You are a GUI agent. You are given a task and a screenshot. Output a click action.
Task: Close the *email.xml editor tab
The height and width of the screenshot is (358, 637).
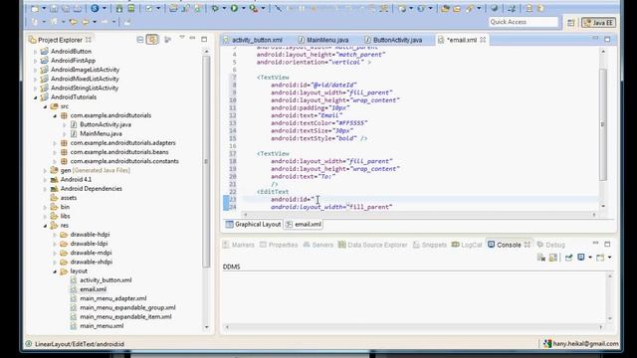(x=483, y=40)
